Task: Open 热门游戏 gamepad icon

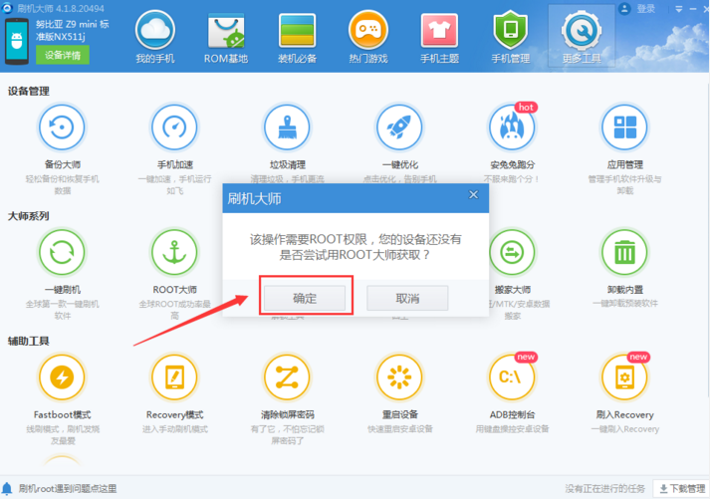Action: coord(368,30)
